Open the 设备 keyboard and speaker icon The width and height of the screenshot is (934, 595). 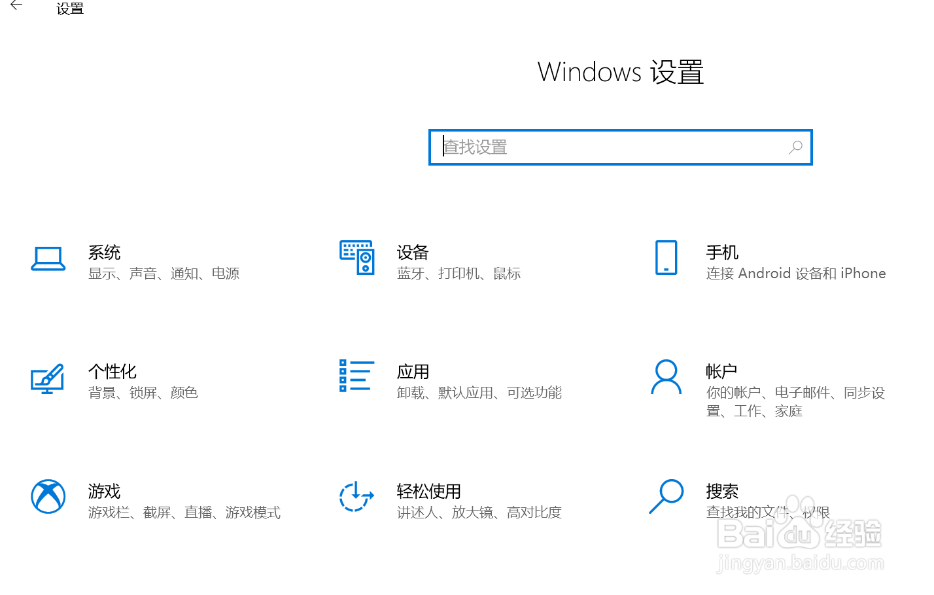click(357, 257)
